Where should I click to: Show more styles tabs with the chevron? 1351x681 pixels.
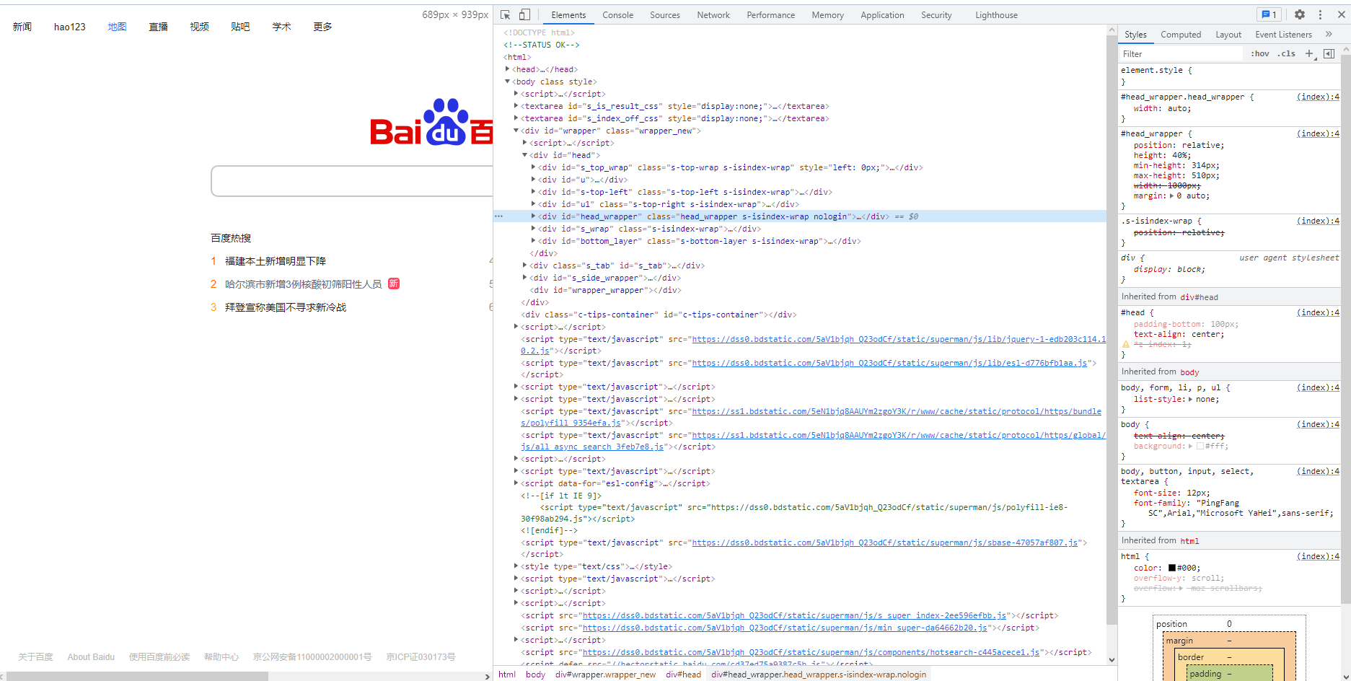pyautogui.click(x=1329, y=34)
